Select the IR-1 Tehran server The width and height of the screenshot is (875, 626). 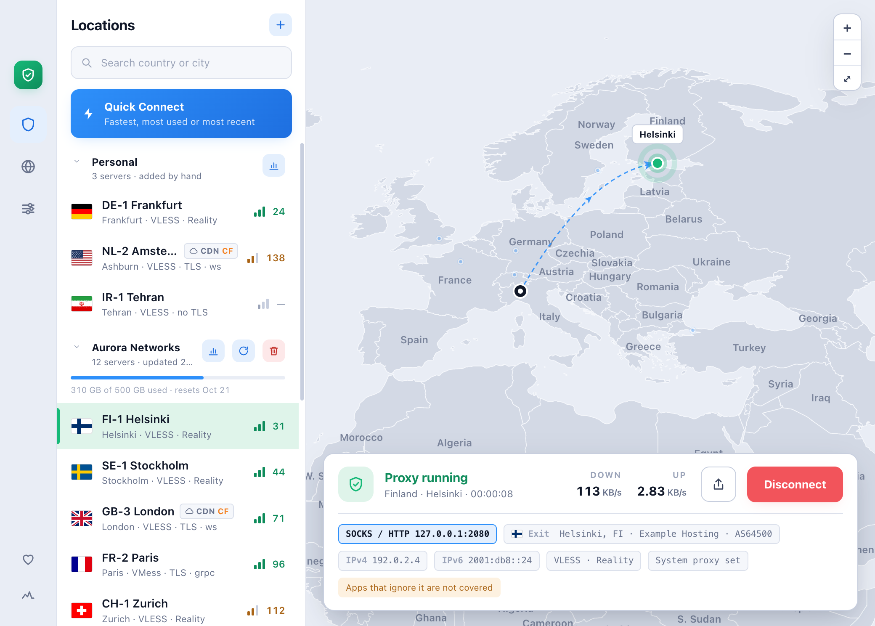[178, 304]
